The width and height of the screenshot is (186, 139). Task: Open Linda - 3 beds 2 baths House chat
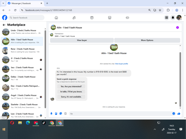22,32
